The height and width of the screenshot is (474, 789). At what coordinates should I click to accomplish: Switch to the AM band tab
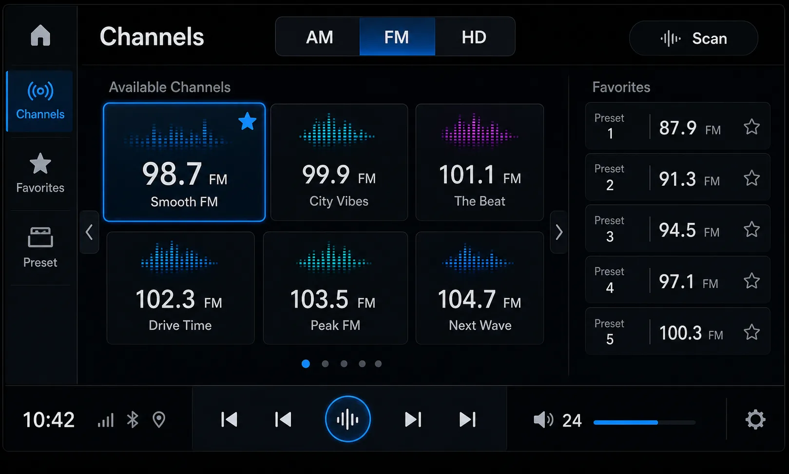coord(319,37)
